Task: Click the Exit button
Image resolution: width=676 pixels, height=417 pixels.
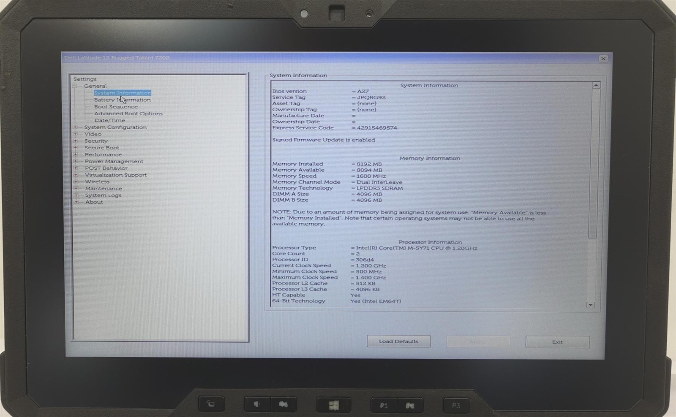Action: 557,342
